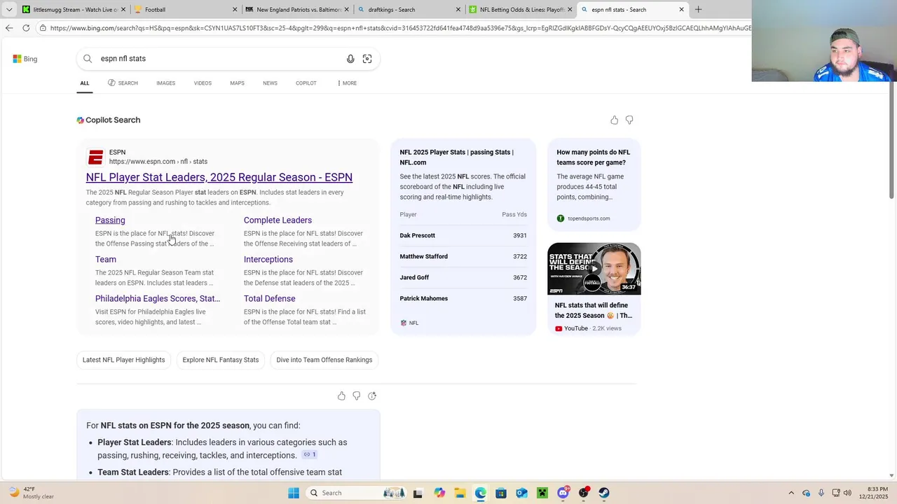The width and height of the screenshot is (897, 504).
Task: Open Windows Start menu
Action: (x=293, y=493)
